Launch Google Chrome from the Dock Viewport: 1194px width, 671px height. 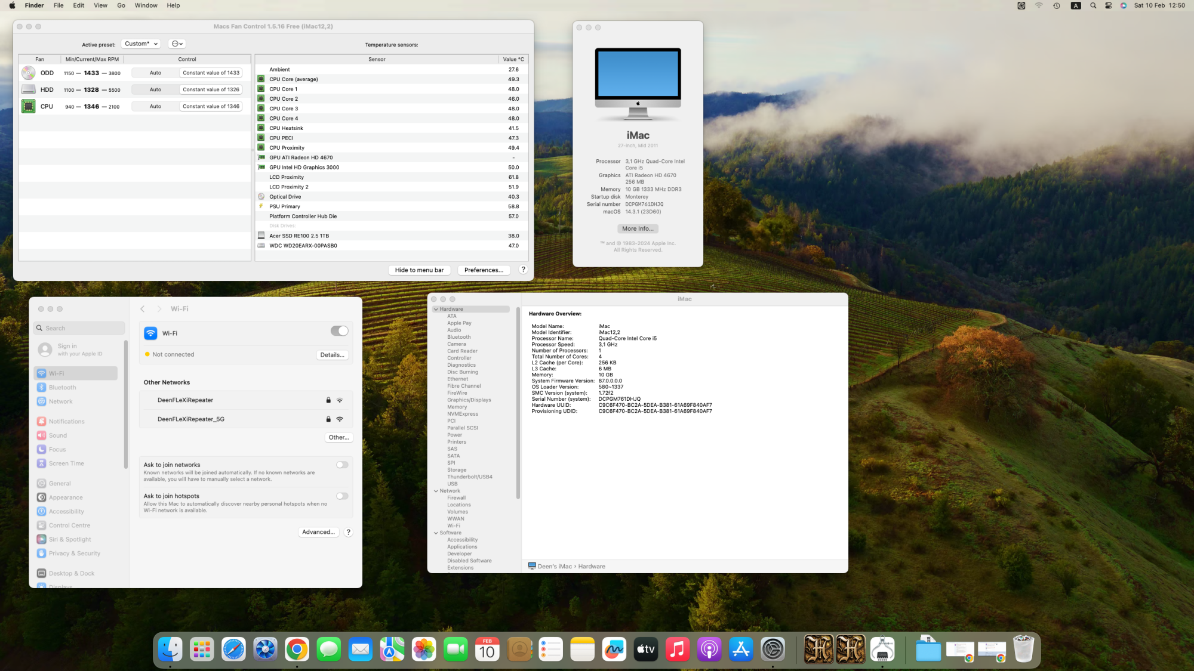click(x=297, y=650)
